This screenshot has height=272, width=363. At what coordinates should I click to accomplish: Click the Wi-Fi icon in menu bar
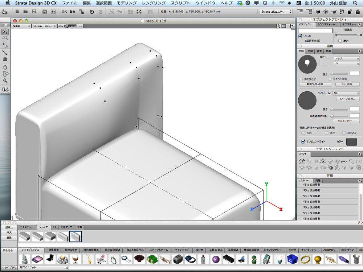pos(282,3)
